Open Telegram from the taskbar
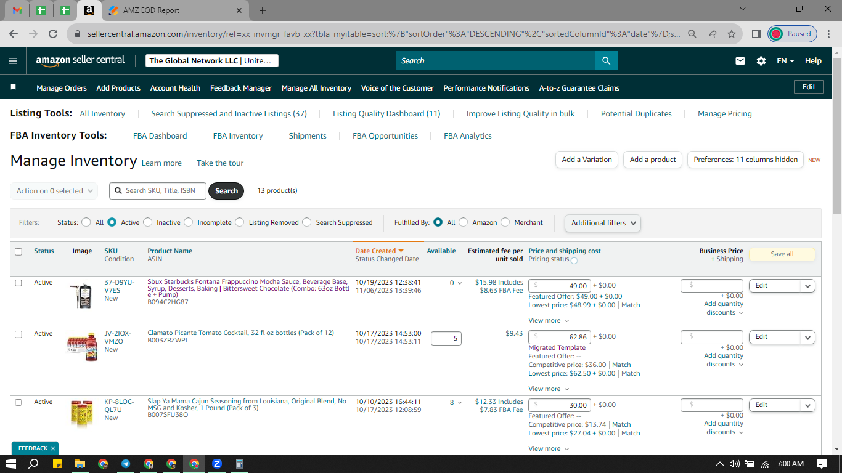This screenshot has width=842, height=473. 126,464
